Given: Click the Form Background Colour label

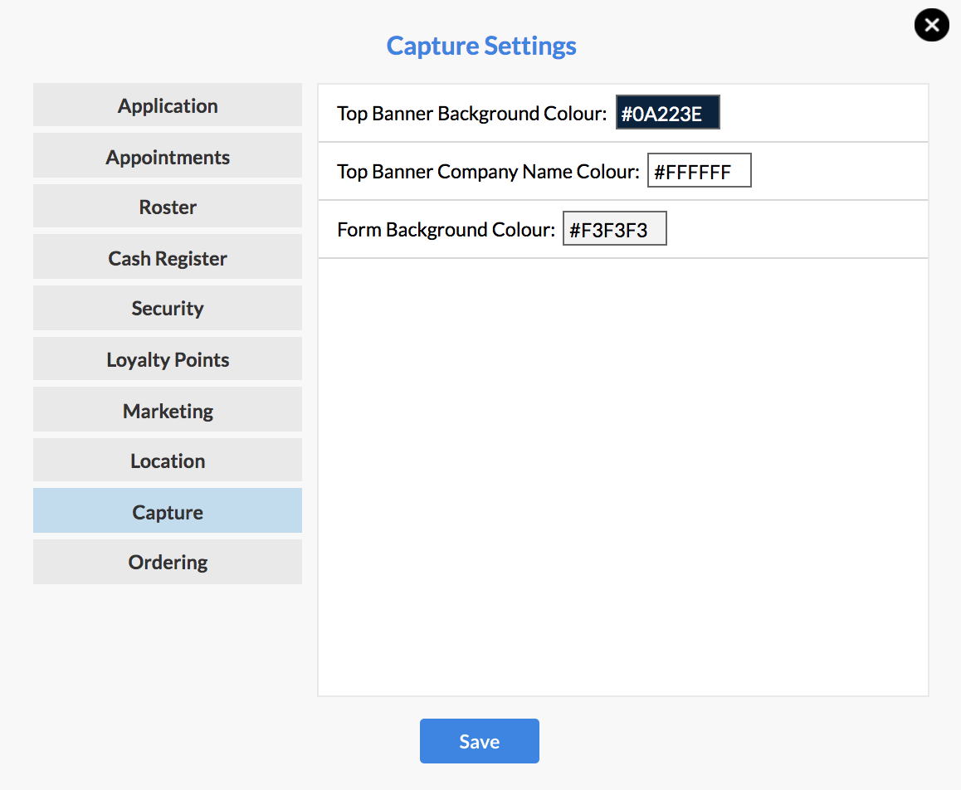Looking at the screenshot, I should [446, 230].
